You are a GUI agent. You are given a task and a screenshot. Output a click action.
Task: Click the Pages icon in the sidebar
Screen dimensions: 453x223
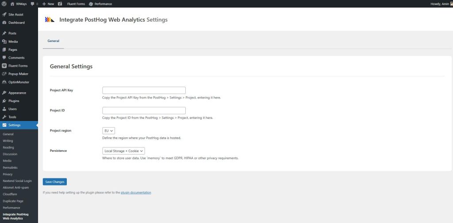4,49
